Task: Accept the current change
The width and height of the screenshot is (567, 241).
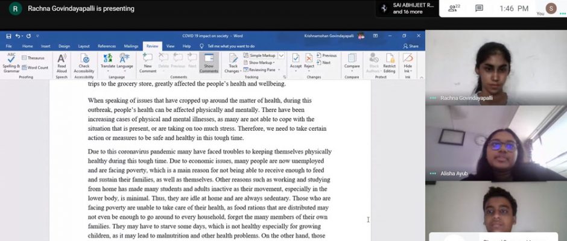Action: (x=296, y=63)
